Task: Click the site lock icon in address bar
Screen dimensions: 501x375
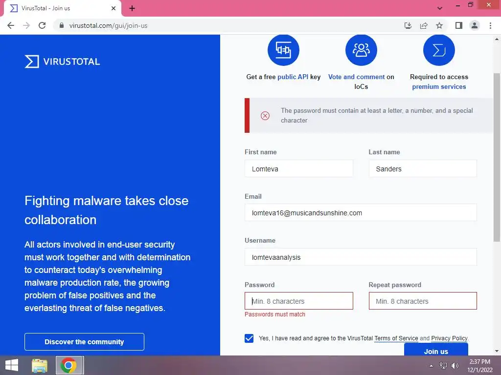Action: point(62,25)
